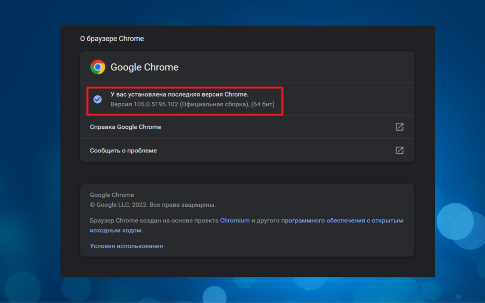Image resolution: width=485 pixels, height=303 pixels.
Task: Click the (Официальная сборка) text
Action: 214,104
